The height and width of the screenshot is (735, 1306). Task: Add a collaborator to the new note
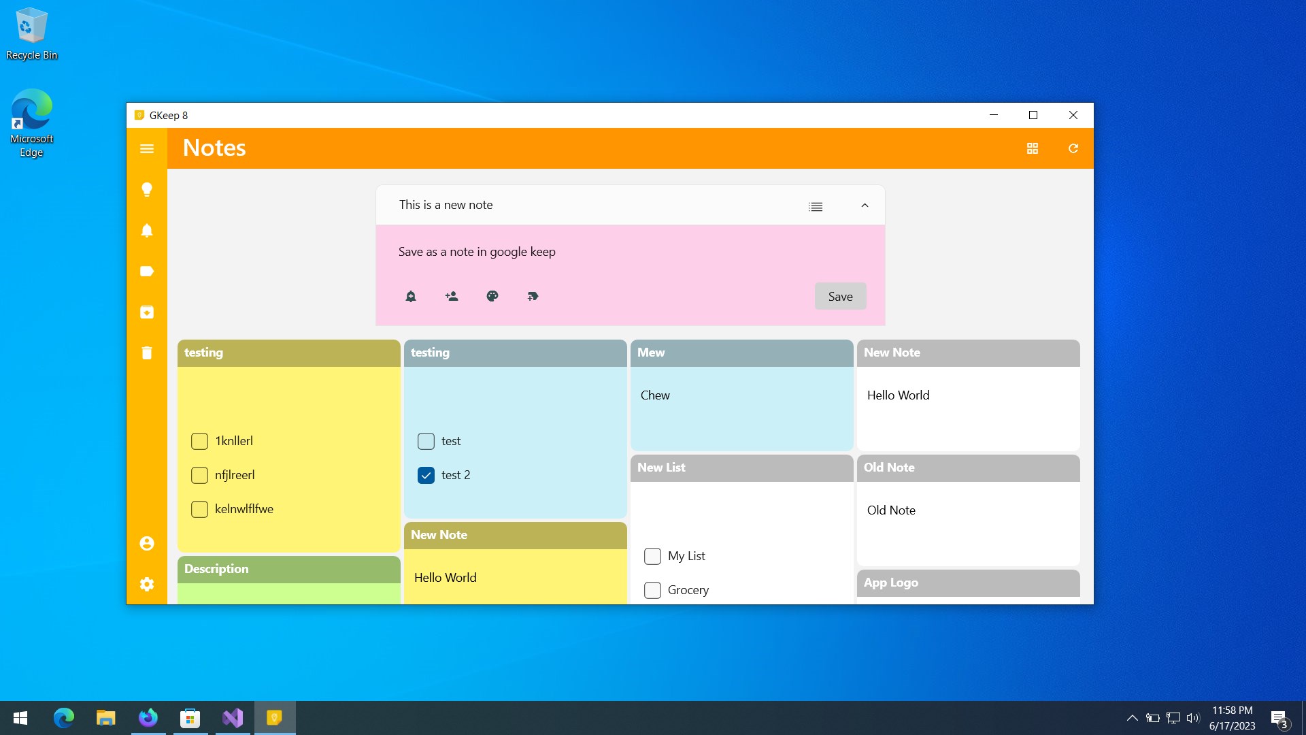452,296
